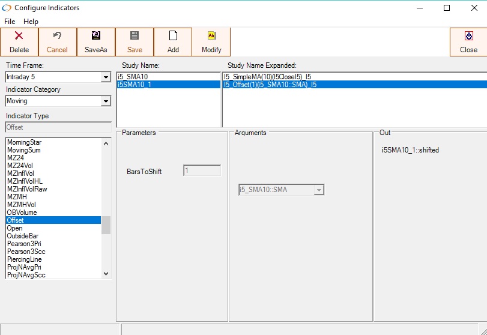The image size is (487, 335).
Task: Click the Cancel undo icon
Action: (x=58, y=36)
